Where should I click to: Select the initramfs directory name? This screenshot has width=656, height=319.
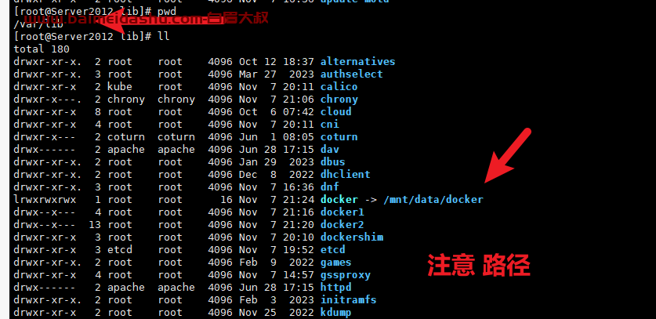click(x=349, y=300)
